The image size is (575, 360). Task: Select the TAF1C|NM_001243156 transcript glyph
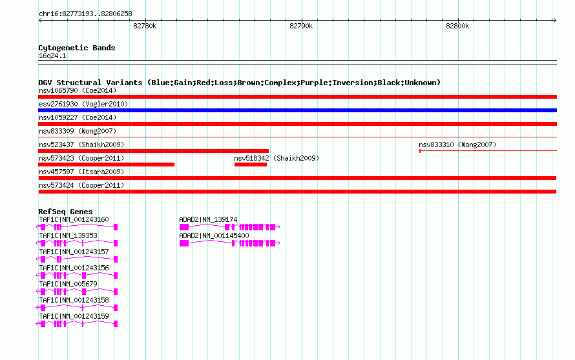(77, 275)
